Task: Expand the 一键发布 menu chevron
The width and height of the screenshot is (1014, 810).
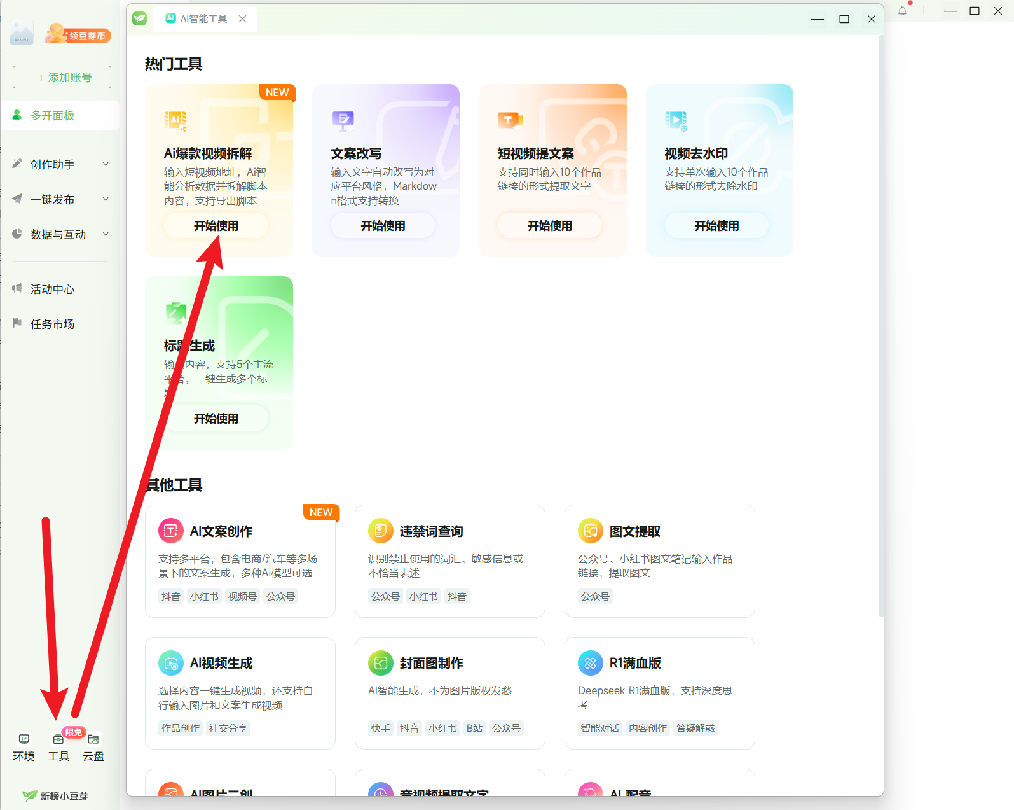Action: pos(106,199)
